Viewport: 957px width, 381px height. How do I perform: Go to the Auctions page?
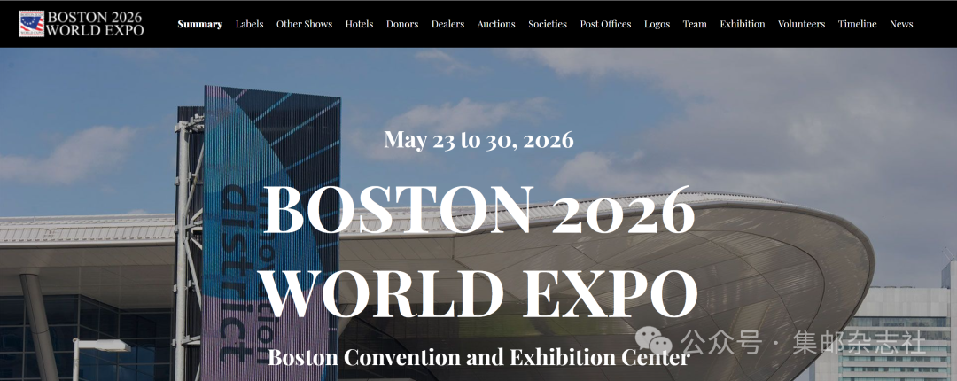[496, 25]
